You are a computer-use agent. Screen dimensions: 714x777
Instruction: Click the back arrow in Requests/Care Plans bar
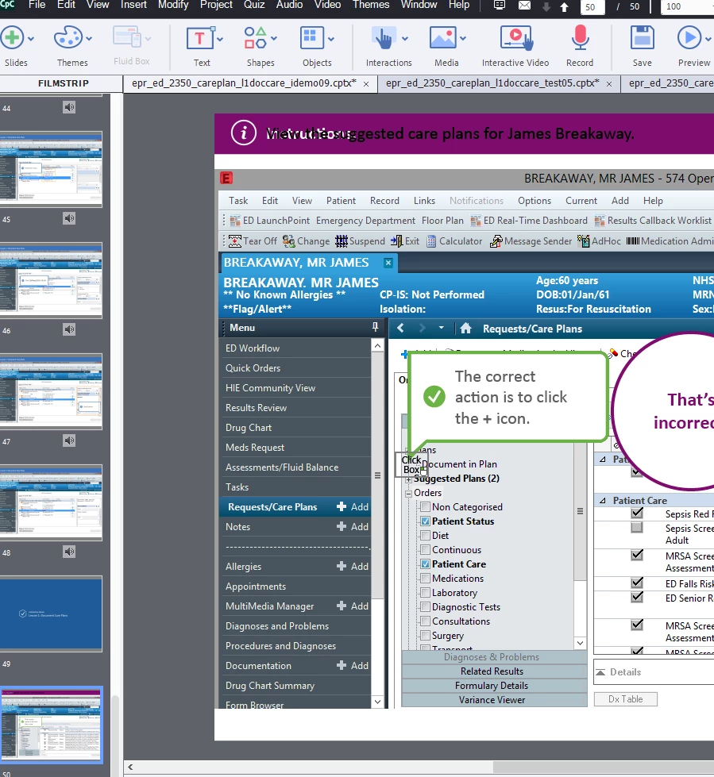(x=400, y=328)
